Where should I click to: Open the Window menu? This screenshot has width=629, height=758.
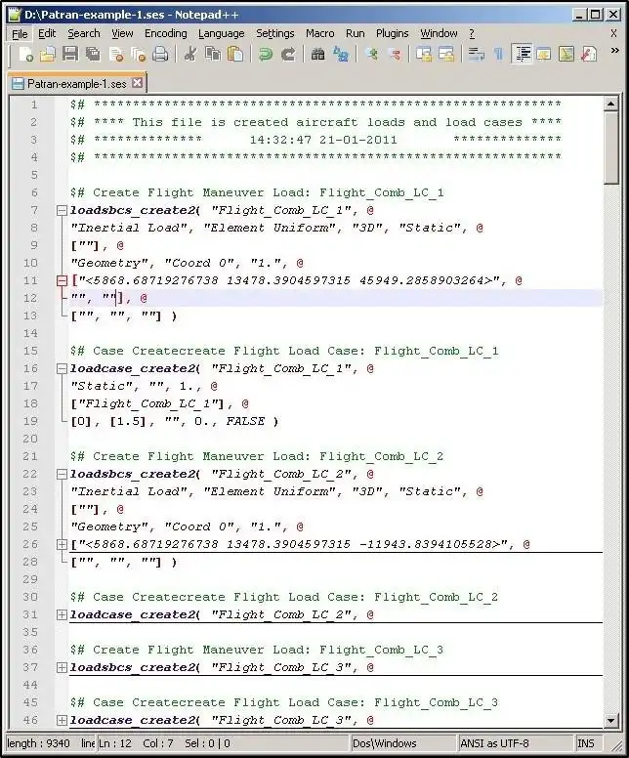439,34
